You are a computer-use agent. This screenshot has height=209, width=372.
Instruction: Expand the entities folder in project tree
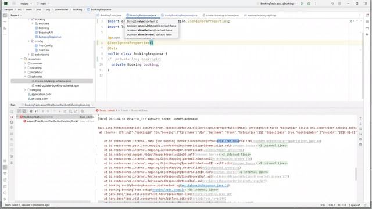[x=33, y=24]
